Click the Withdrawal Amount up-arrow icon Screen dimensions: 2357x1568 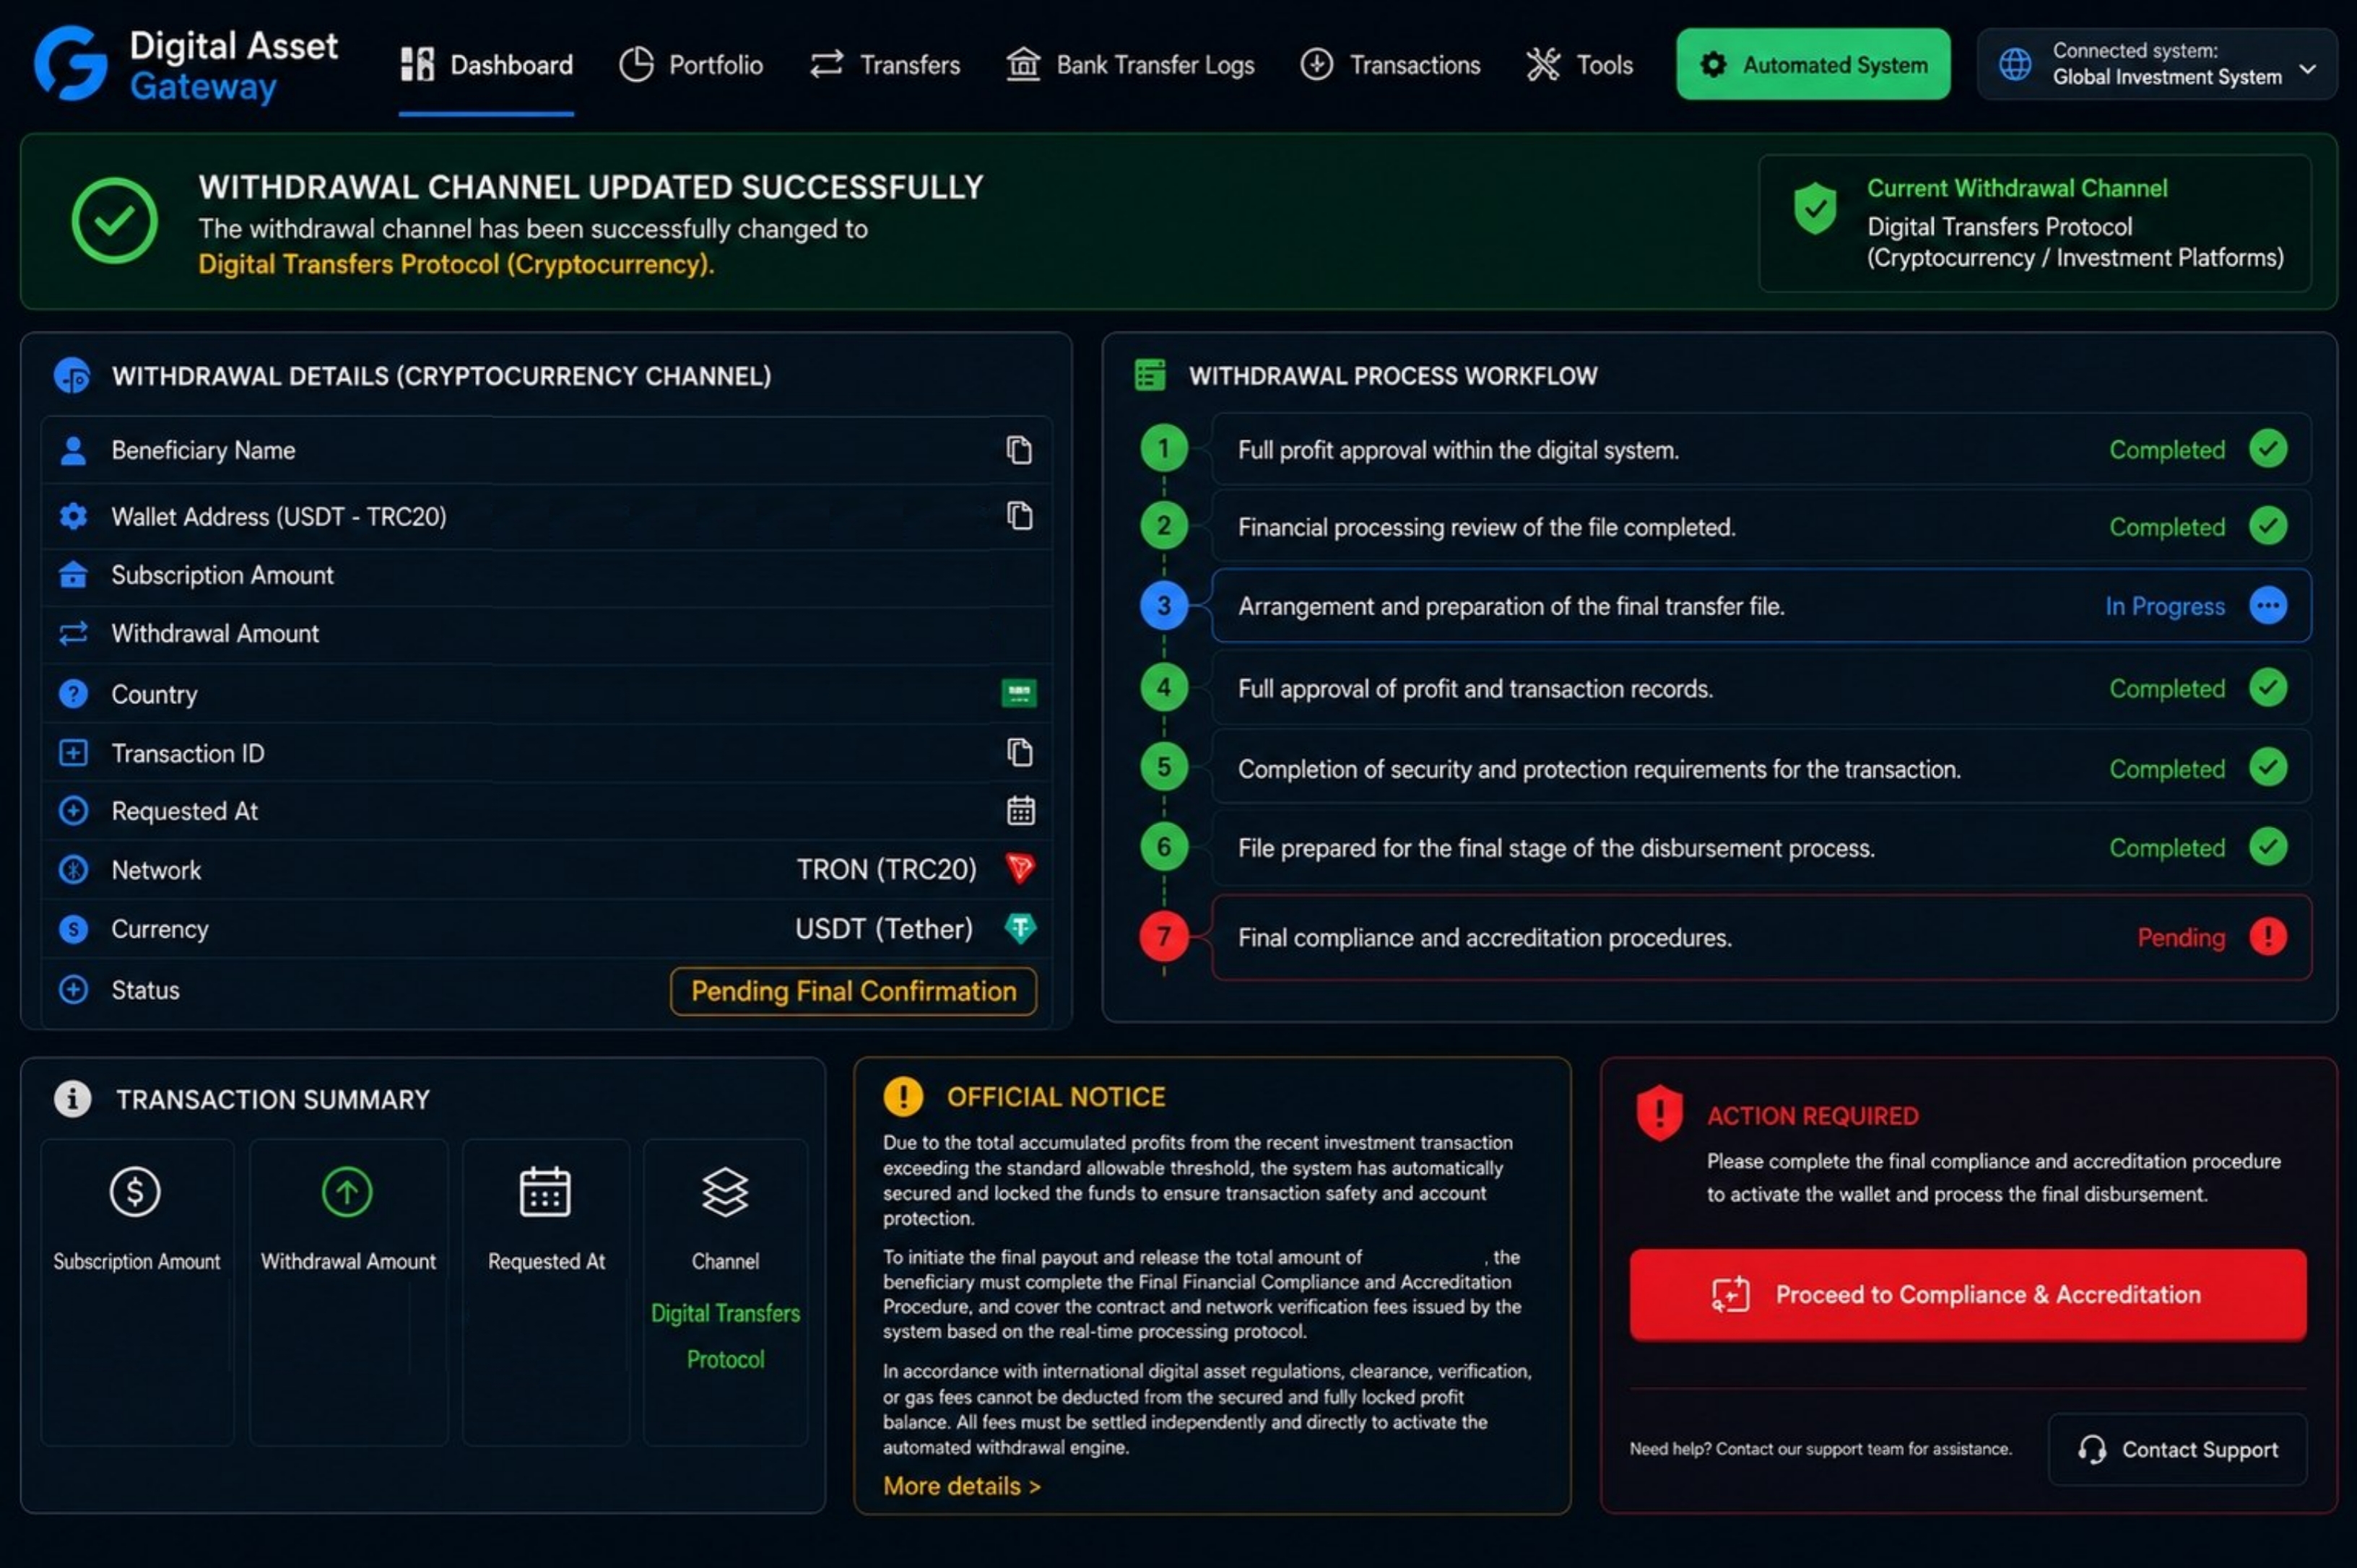tap(347, 1192)
